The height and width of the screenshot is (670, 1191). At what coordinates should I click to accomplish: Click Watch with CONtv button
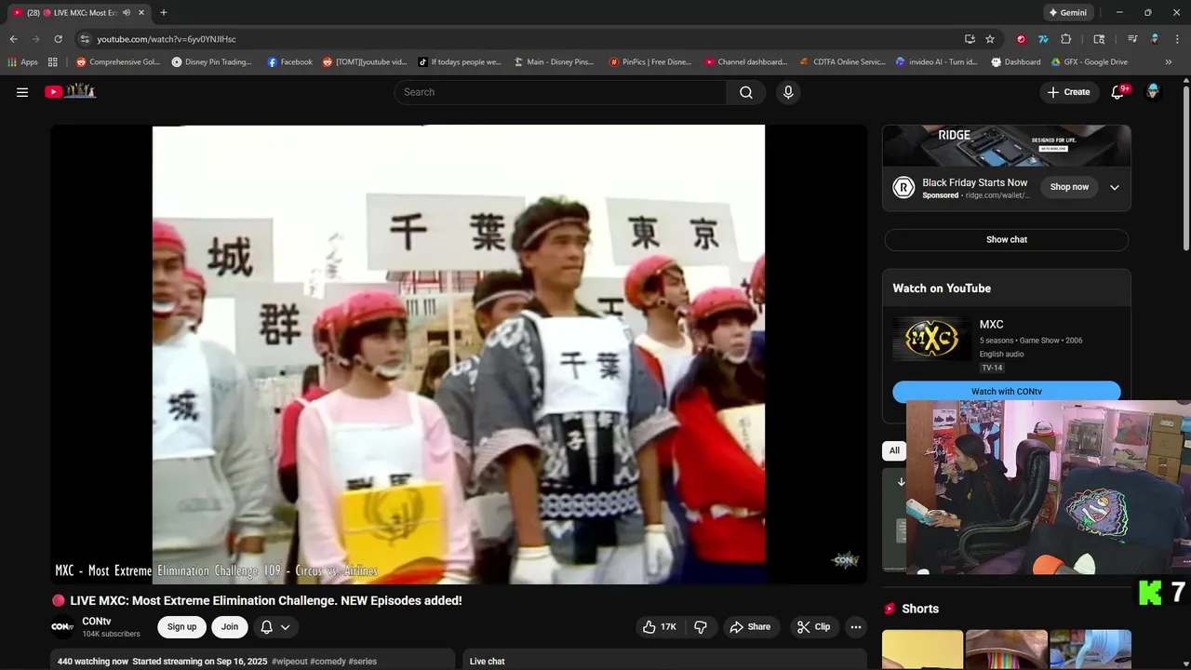pyautogui.click(x=1007, y=391)
